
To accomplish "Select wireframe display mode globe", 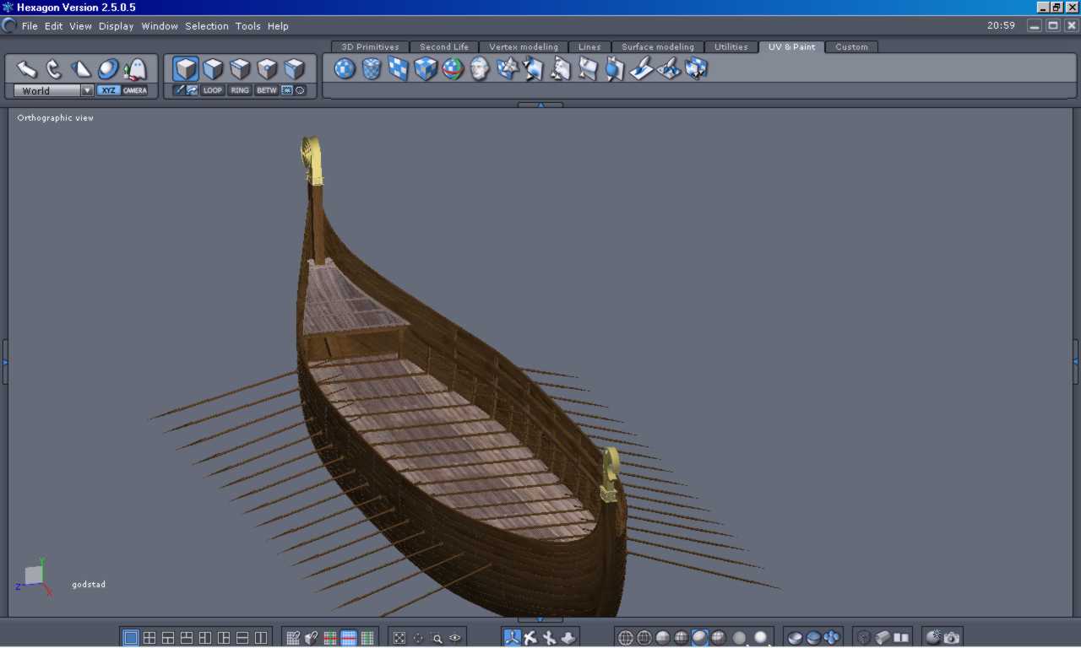I will click(626, 638).
